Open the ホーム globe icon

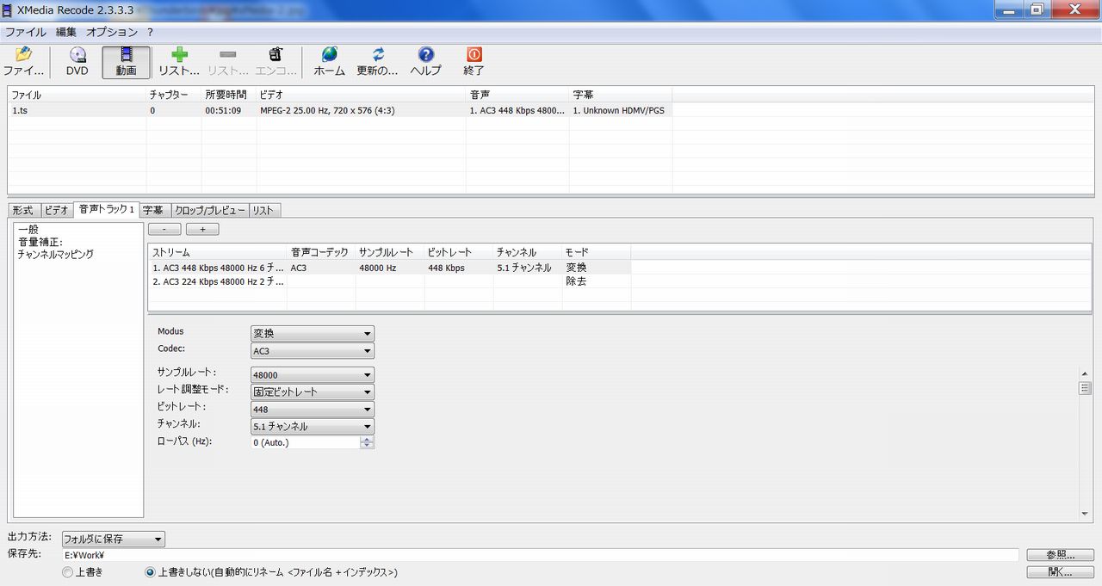click(329, 61)
